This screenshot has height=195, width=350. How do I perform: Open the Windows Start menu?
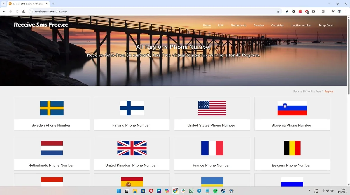coord(119,191)
